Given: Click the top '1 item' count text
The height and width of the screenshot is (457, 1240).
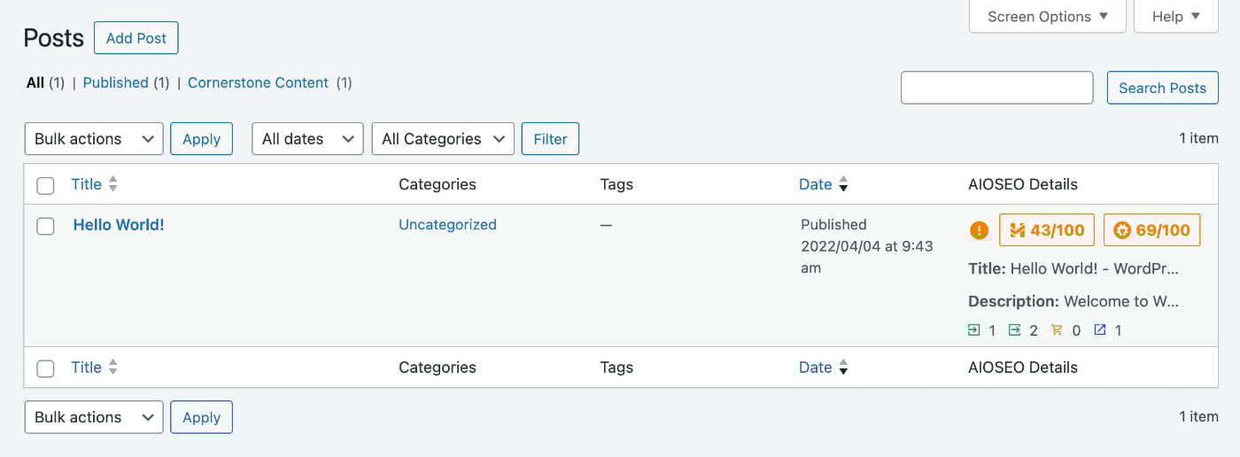Looking at the screenshot, I should click(1198, 138).
